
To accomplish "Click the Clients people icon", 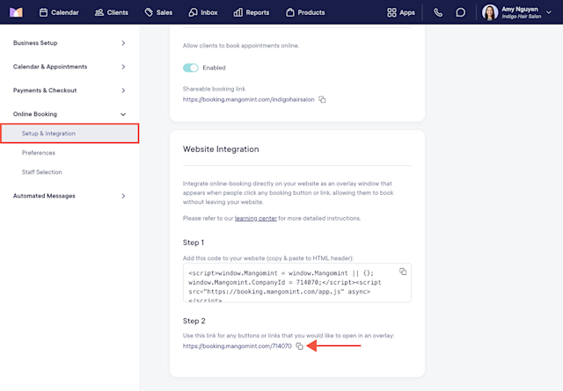I will pyautogui.click(x=99, y=12).
